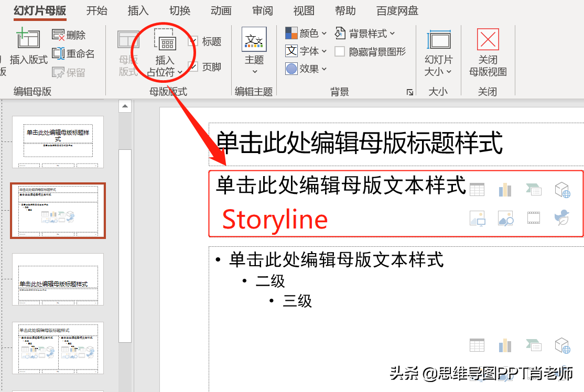Image resolution: width=584 pixels, height=392 pixels.
Task: Click the Colors (颜色) icon
Action: (291, 33)
